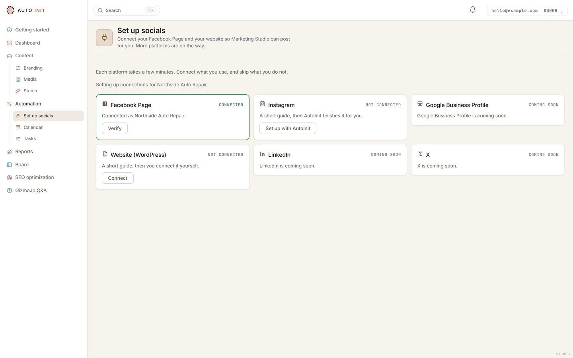Screen dimensions: 573x358
Task: Click the Board columns icon
Action: tap(10, 165)
